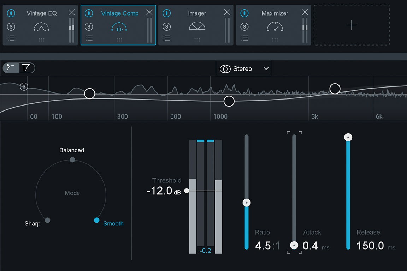The width and height of the screenshot is (407, 271).
Task: Click the Vintage Comp compressor icon
Action: coord(119,26)
